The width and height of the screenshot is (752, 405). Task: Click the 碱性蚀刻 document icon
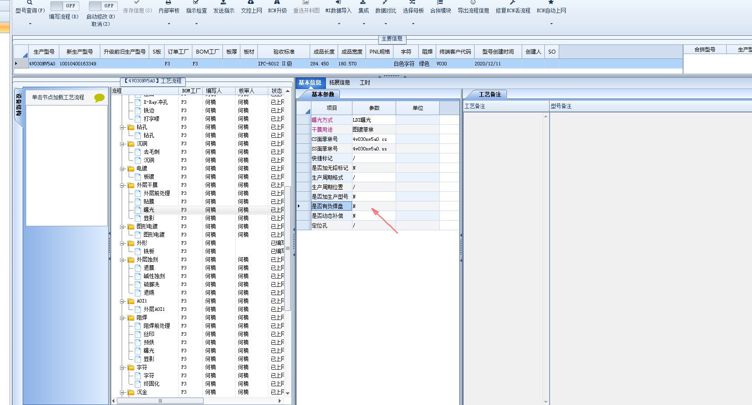(138, 276)
